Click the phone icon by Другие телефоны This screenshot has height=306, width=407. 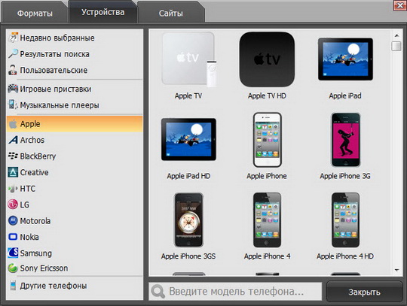(13, 285)
